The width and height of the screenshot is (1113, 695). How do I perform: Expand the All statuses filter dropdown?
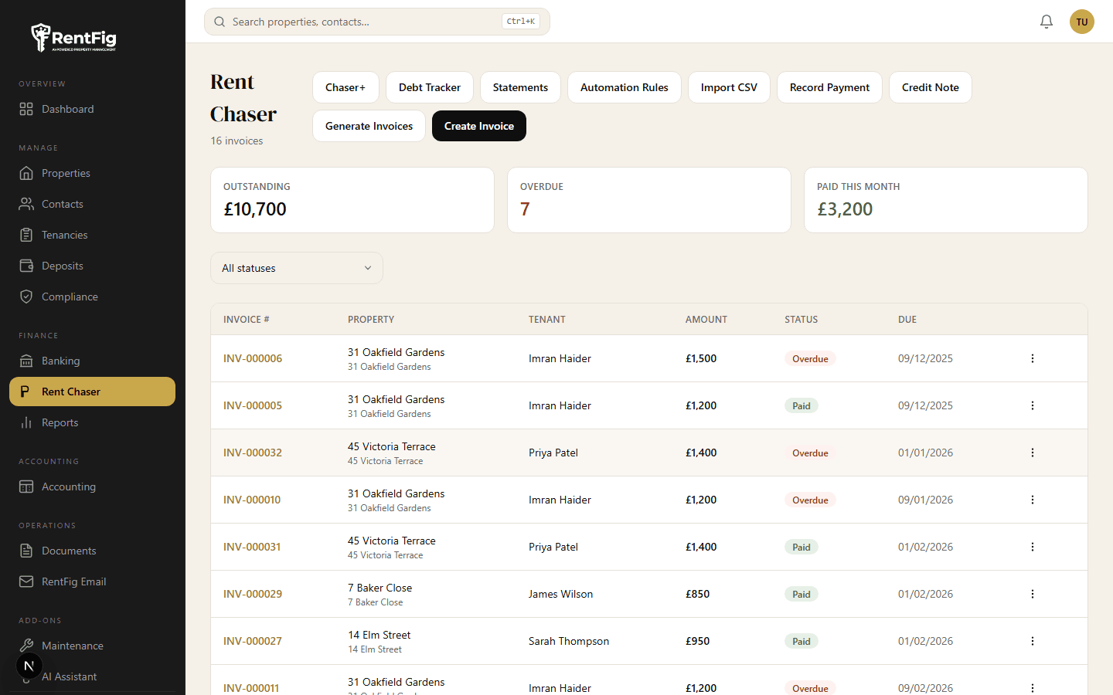[296, 268]
